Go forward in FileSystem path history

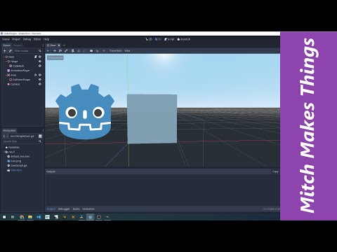(8, 136)
